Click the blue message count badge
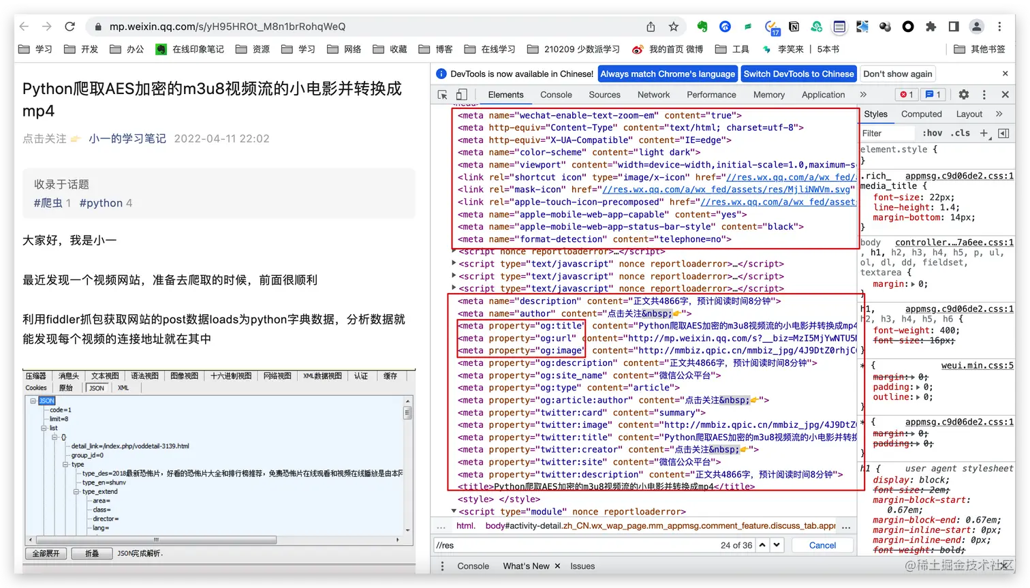 [x=933, y=95]
